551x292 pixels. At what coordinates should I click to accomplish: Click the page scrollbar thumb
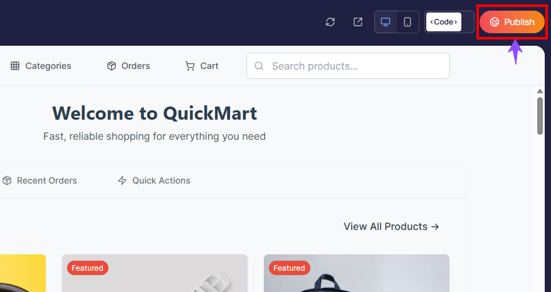(x=540, y=115)
